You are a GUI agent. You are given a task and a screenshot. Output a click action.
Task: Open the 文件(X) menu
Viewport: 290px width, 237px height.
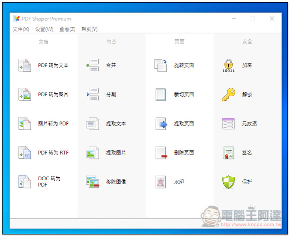(x=21, y=29)
